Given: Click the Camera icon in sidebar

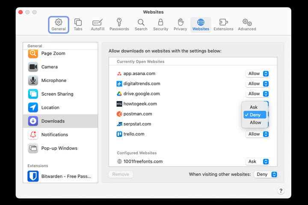Looking at the screenshot, I should (x=33, y=67).
